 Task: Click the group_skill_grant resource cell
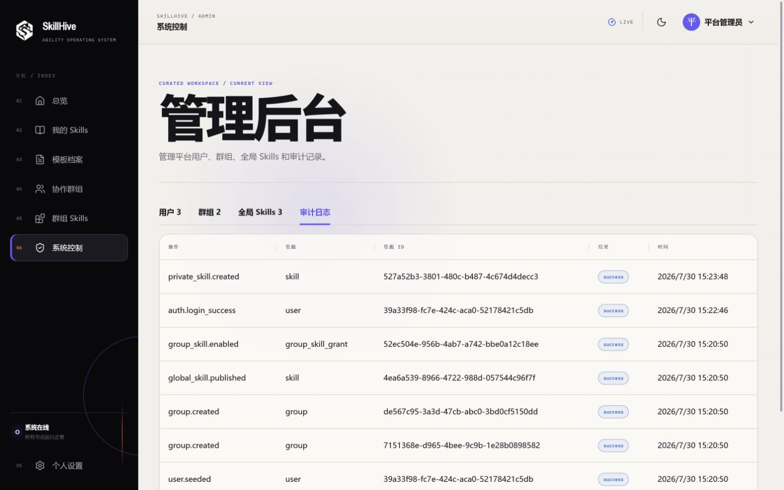point(316,344)
